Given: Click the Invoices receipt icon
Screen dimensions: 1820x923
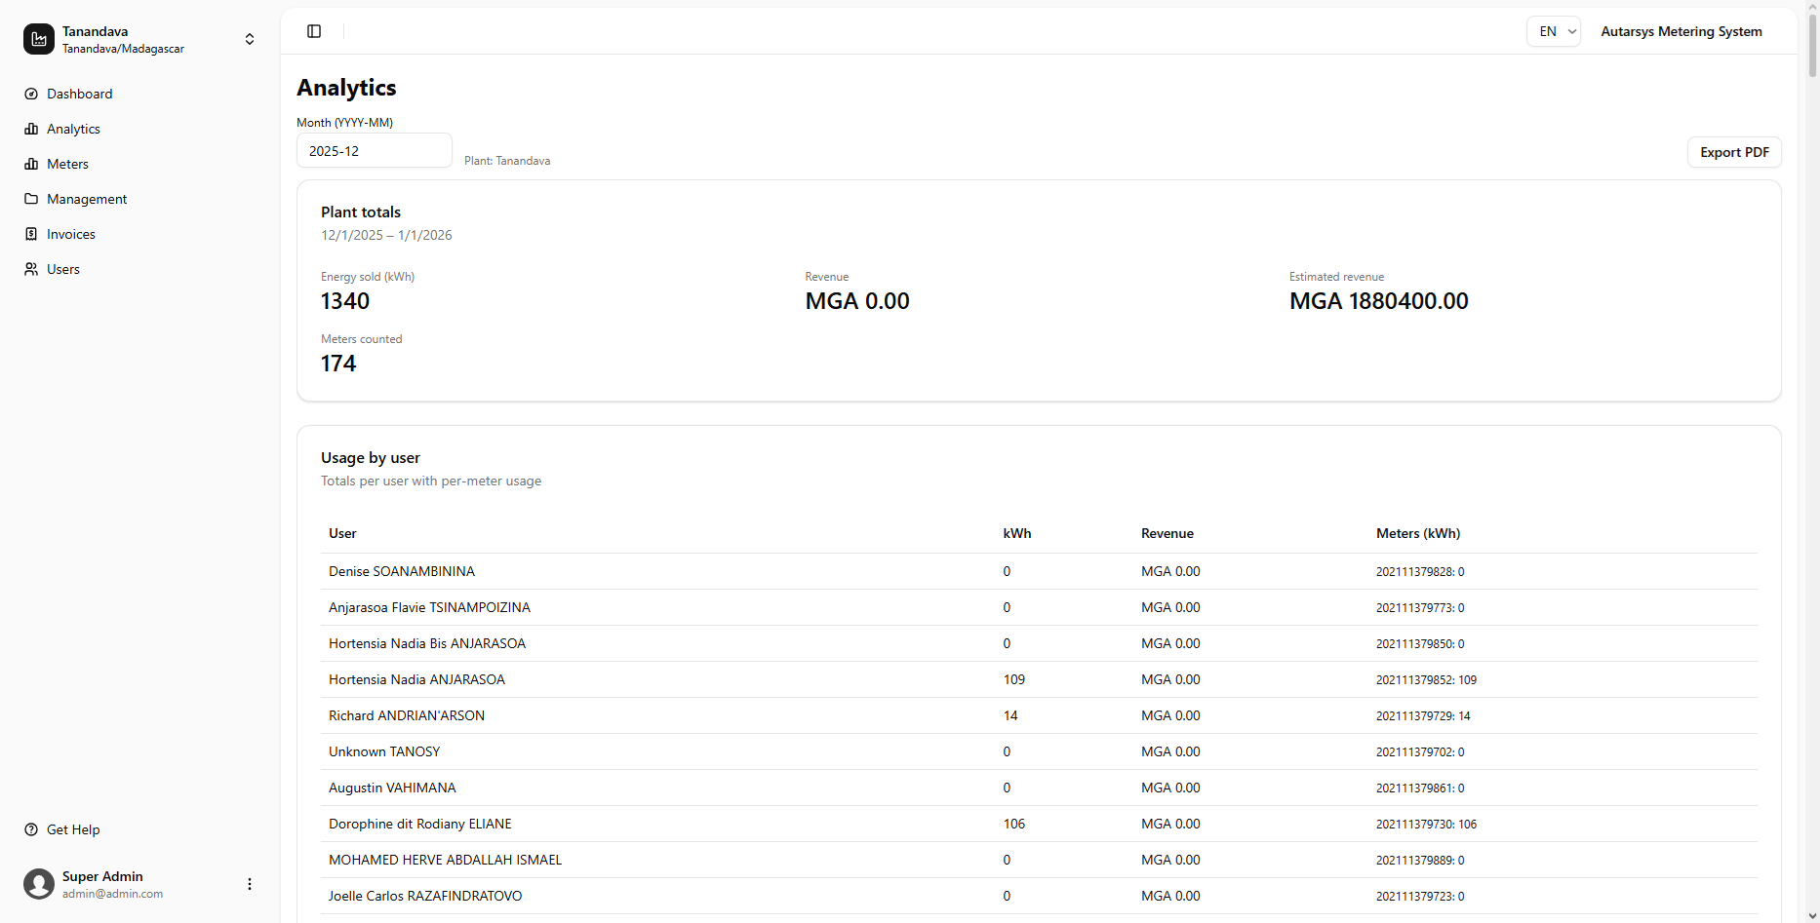Looking at the screenshot, I should (x=31, y=234).
